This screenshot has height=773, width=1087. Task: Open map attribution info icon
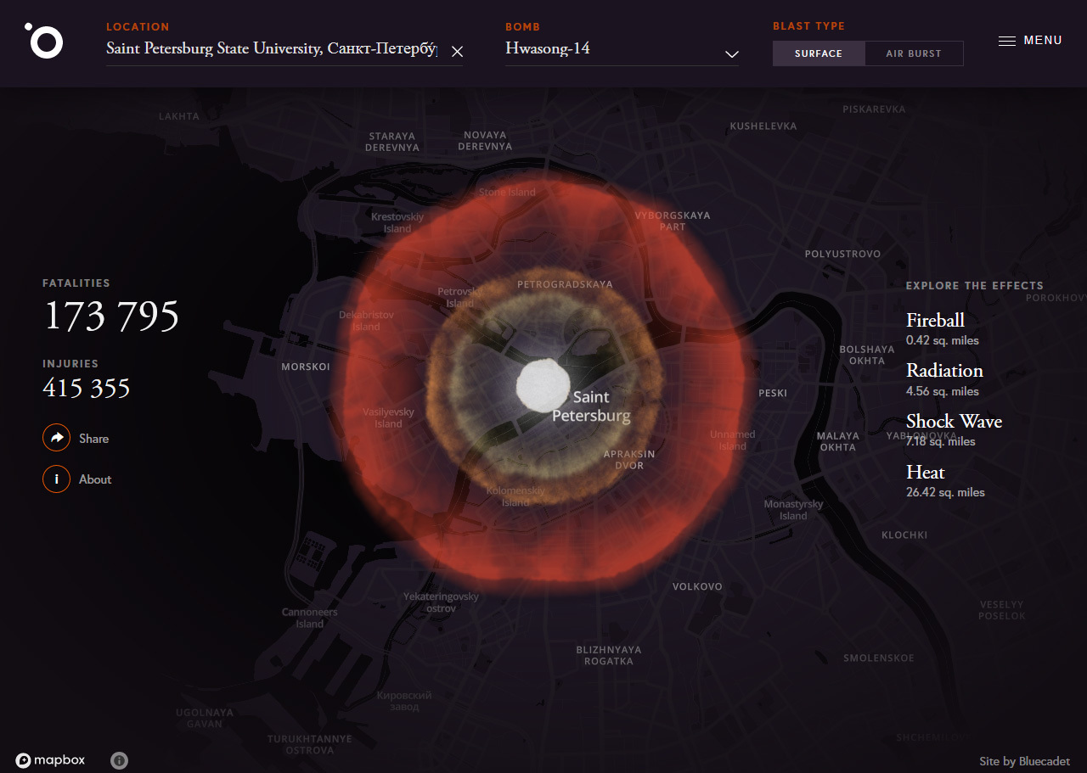click(119, 760)
